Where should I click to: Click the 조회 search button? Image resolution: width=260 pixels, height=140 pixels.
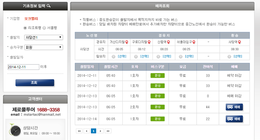point(35,83)
